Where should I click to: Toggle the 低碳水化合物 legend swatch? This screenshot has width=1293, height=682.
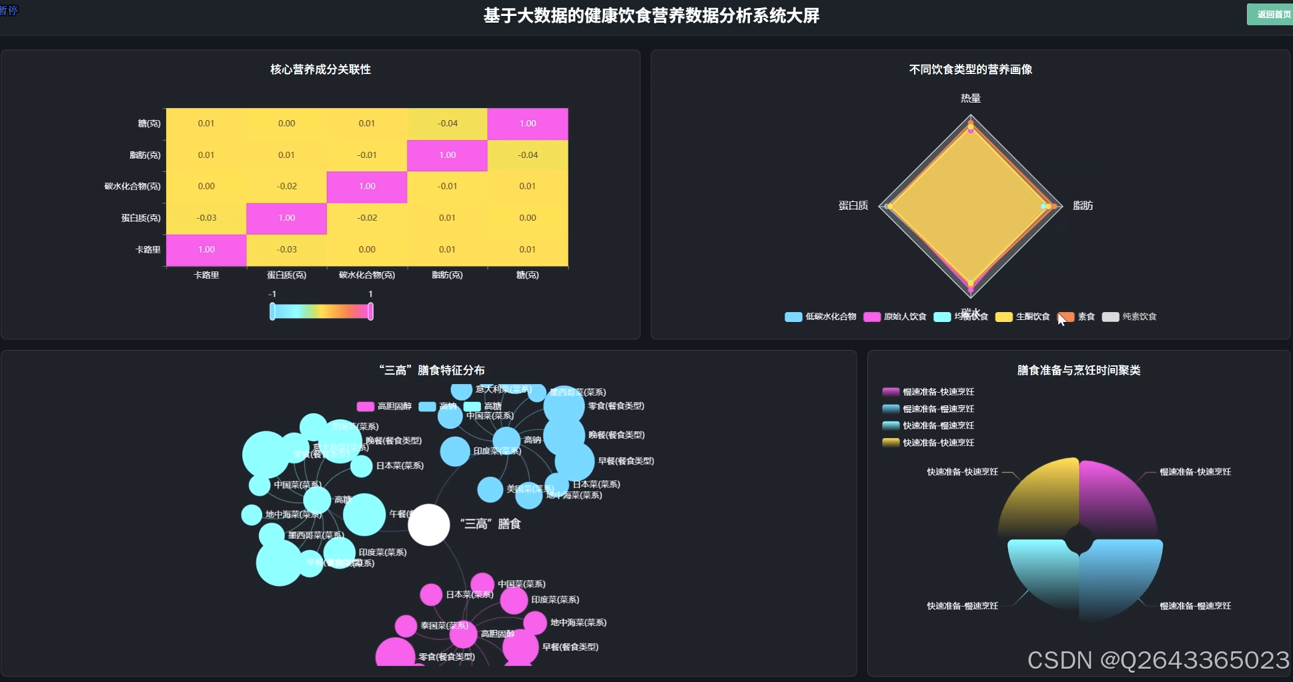tap(794, 317)
